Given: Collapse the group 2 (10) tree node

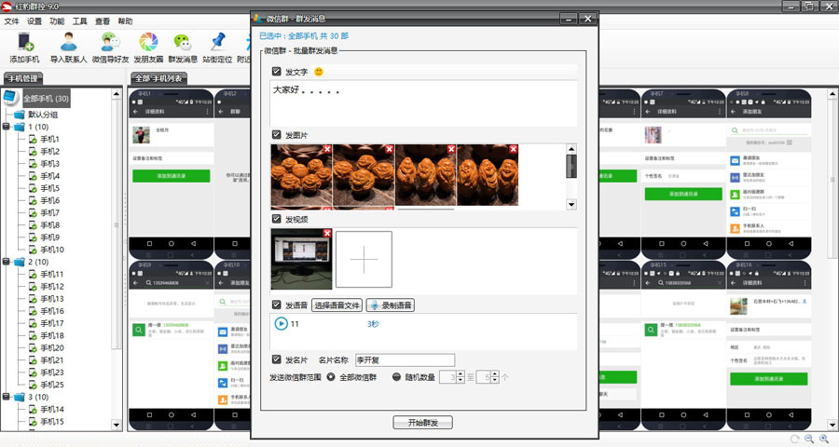Looking at the screenshot, I should click(x=6, y=262).
